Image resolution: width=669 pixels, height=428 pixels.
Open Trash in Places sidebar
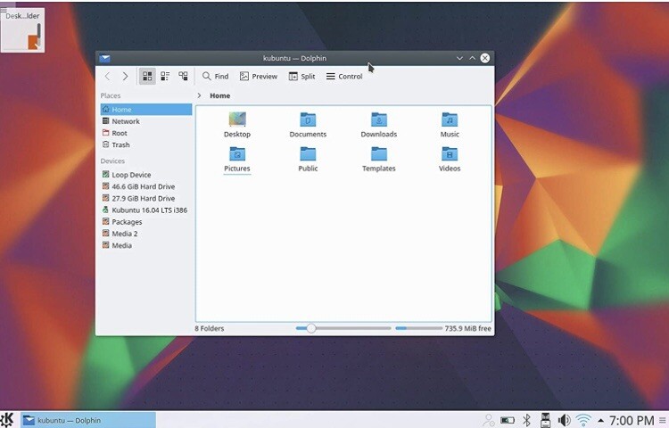(146, 145)
